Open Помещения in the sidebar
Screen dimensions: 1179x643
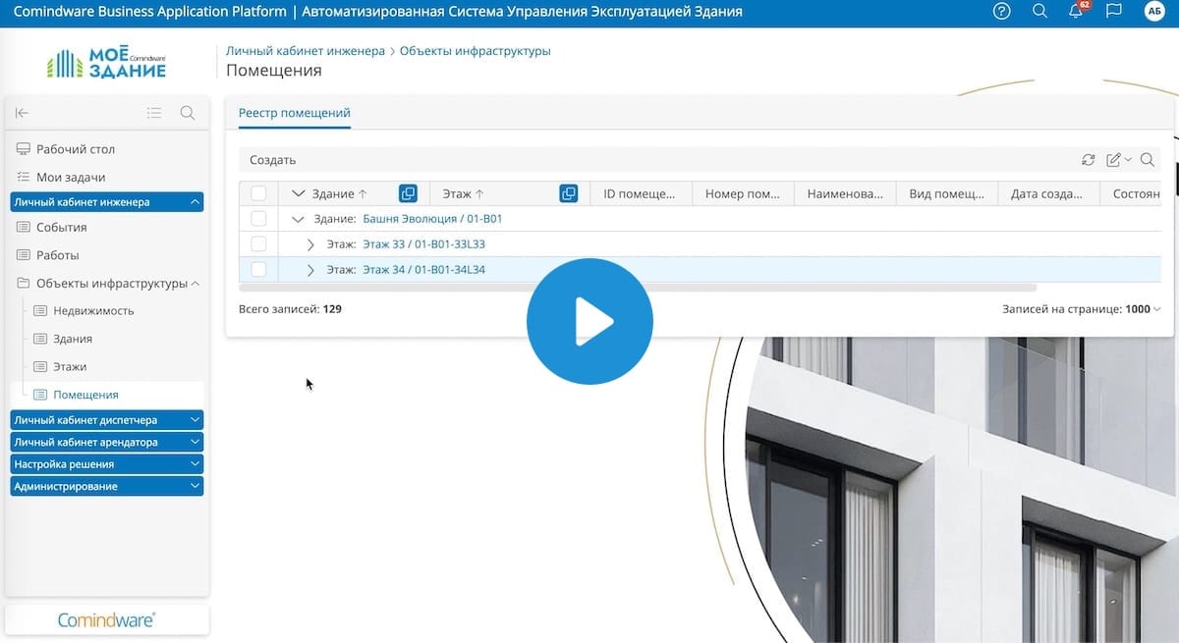(x=85, y=395)
